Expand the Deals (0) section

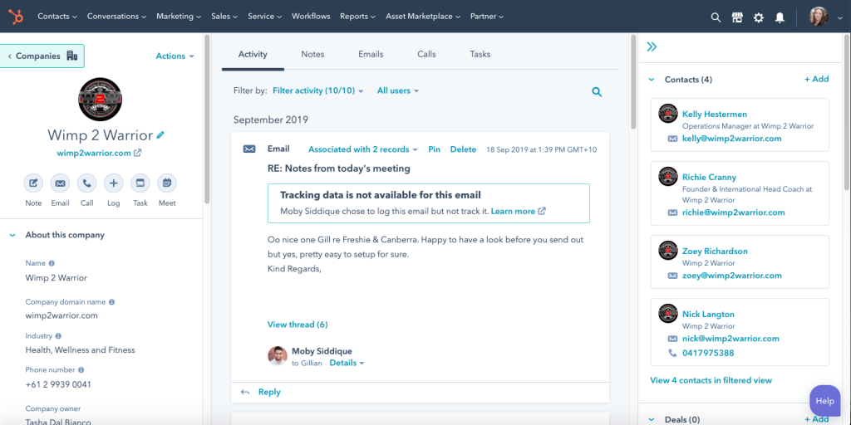click(652, 419)
